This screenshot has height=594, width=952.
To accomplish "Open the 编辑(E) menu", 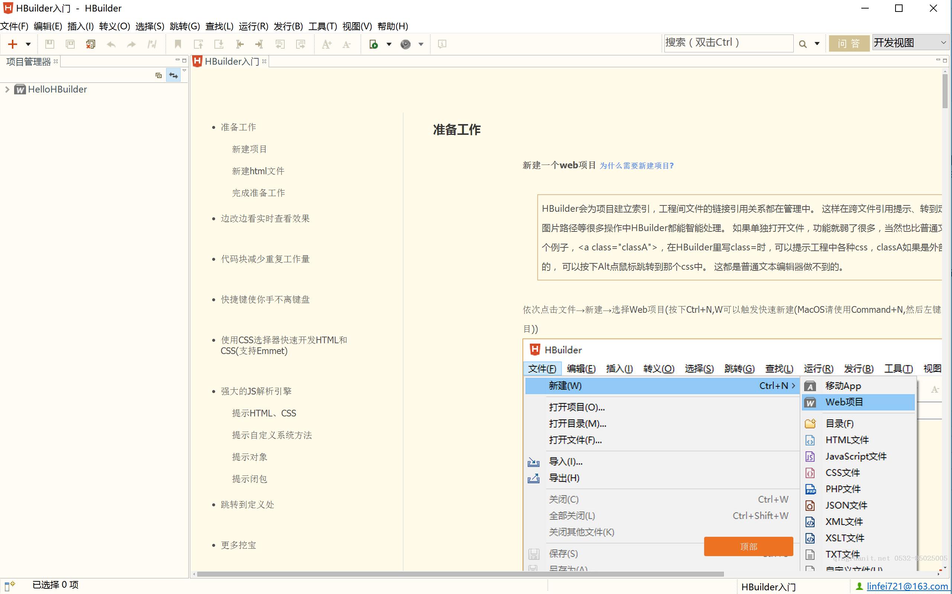I will click(x=48, y=26).
